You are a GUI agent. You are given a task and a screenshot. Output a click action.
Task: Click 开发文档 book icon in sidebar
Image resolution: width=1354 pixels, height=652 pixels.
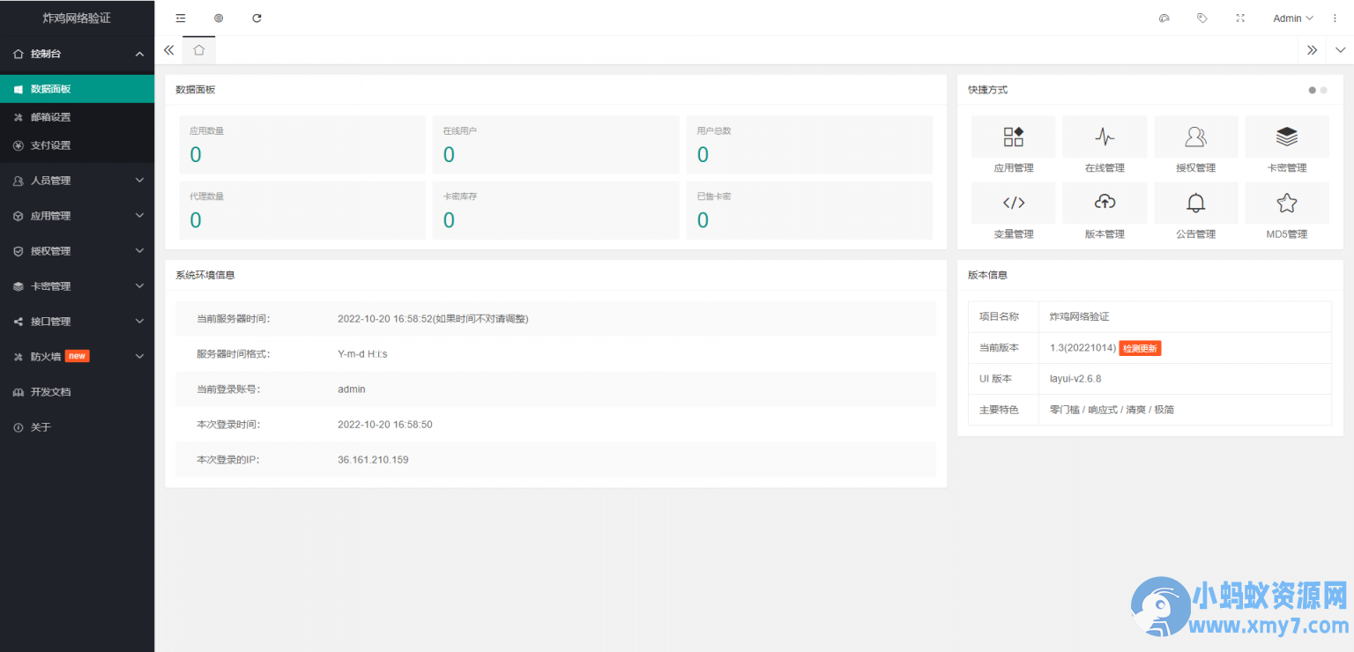coord(18,392)
